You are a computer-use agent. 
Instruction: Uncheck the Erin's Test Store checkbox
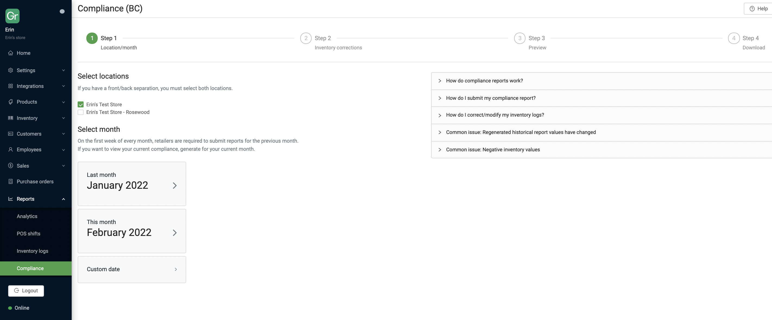(81, 104)
